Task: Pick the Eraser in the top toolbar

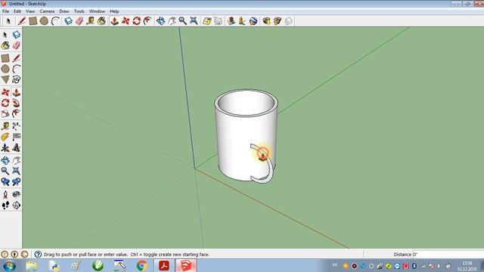Action: tap(79, 21)
